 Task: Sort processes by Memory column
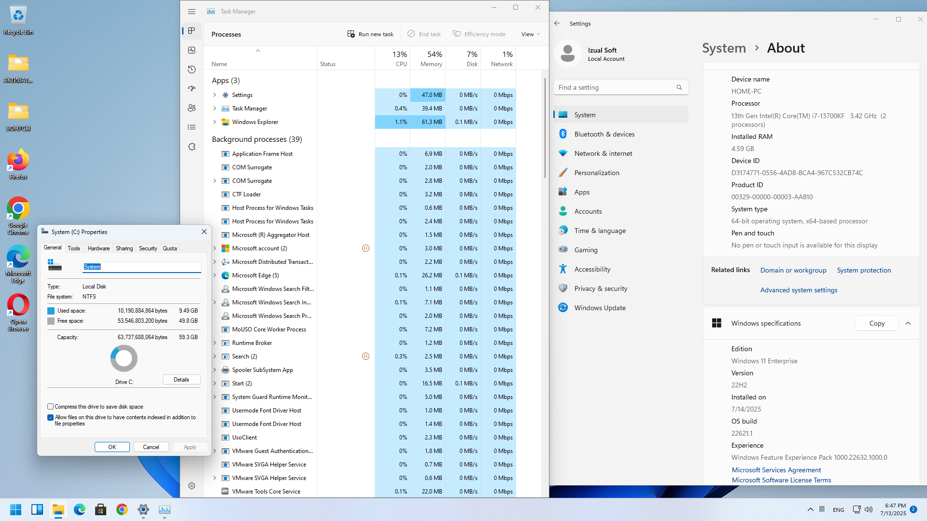(x=428, y=58)
